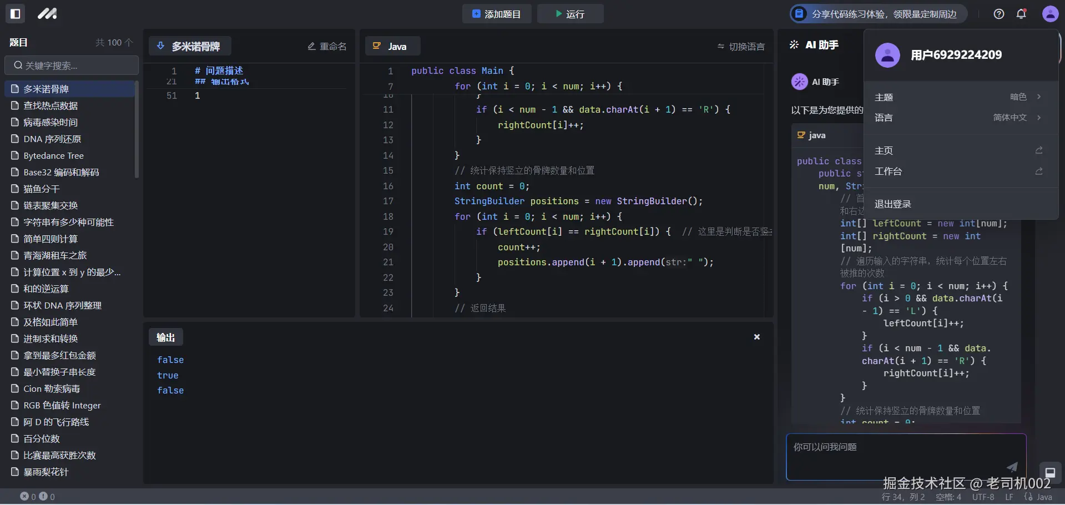Screen dimensions: 1065x505
Task: Click the 空格: 4 indentation status entry
Action: [948, 497]
